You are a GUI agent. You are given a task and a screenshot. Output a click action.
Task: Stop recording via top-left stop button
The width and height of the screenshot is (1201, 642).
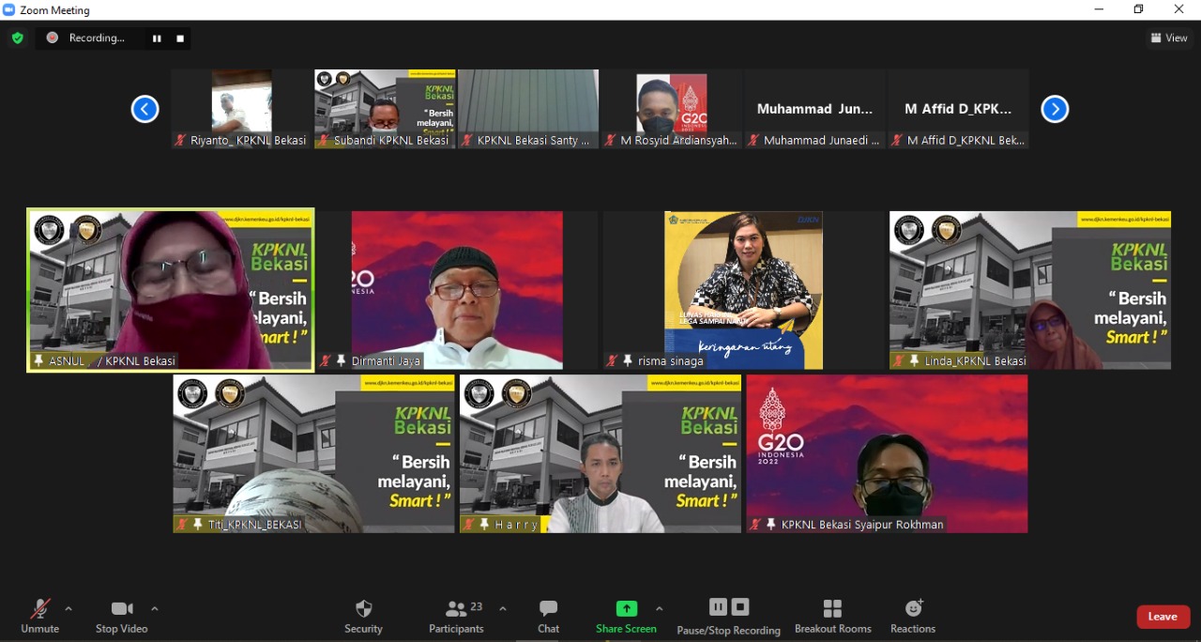(x=180, y=38)
